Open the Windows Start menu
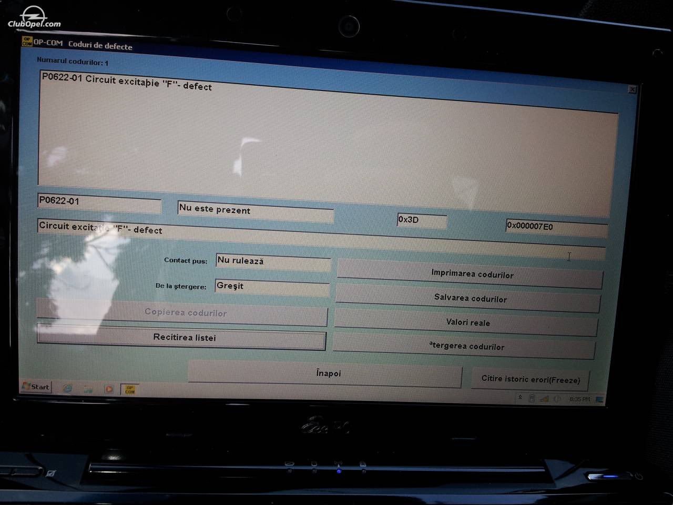This screenshot has height=505, width=673. coord(36,387)
